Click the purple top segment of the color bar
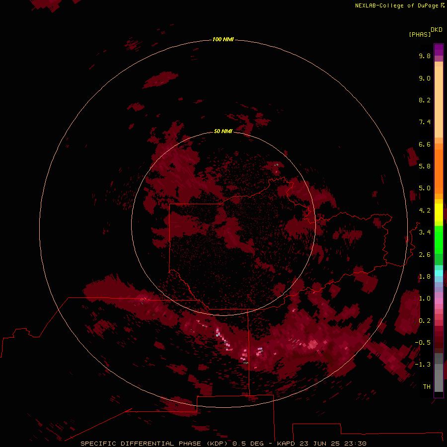 click(x=439, y=50)
